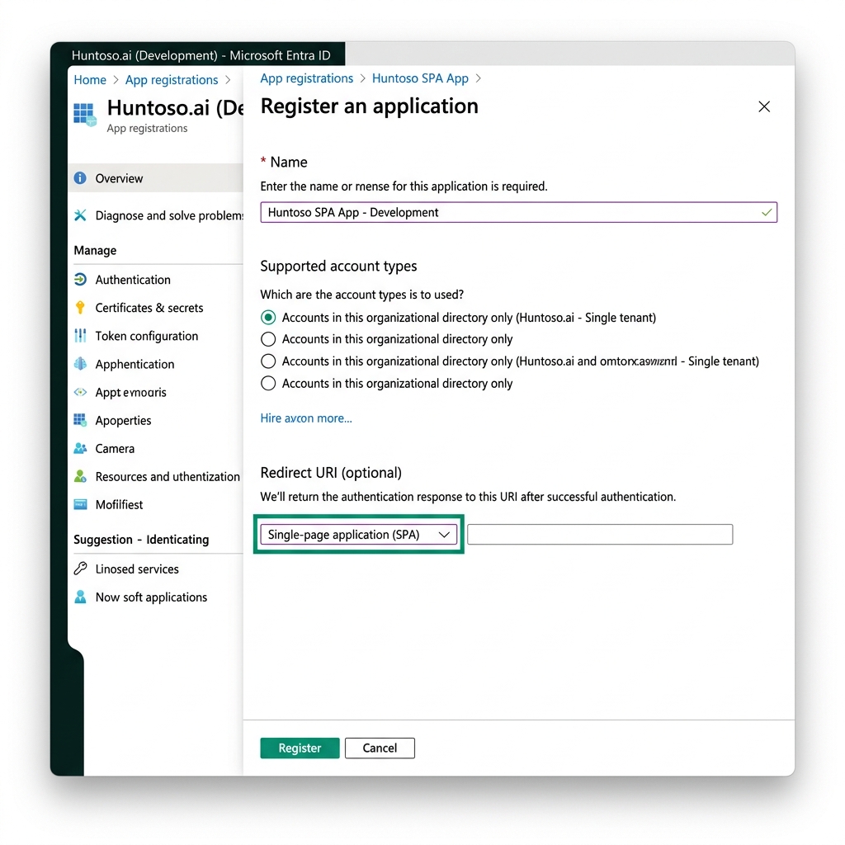Click the Resources and uthentization icon
845x845 pixels.
[80, 476]
